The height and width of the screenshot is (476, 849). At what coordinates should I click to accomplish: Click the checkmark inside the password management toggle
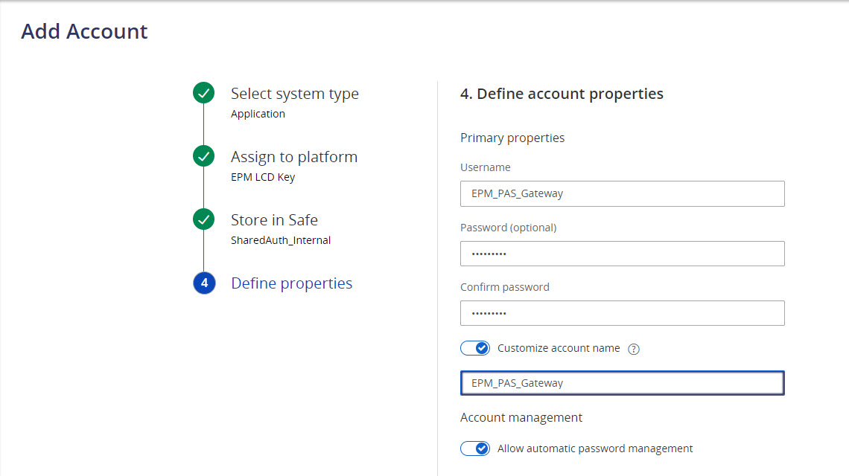pyautogui.click(x=481, y=448)
